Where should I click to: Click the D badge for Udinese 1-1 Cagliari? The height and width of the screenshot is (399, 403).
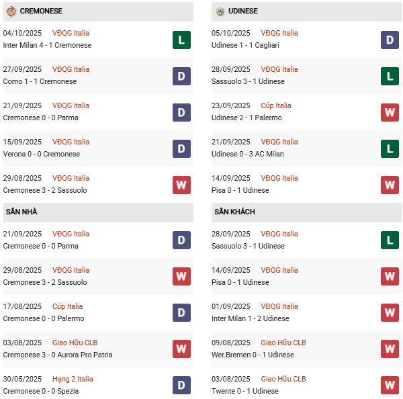coord(390,40)
